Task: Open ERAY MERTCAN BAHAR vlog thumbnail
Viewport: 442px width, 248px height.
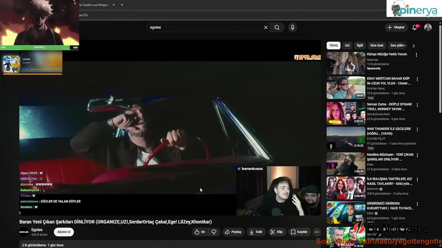Action: (346, 88)
